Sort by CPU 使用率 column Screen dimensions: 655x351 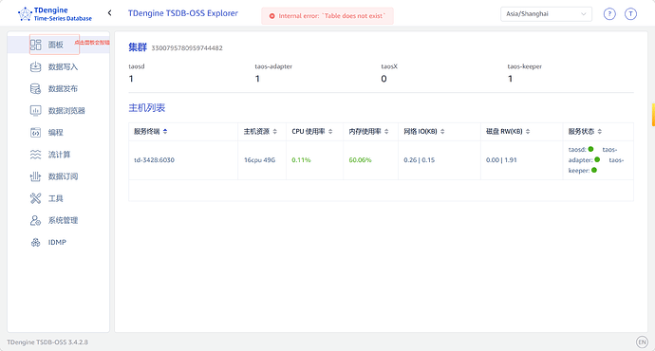pos(330,132)
